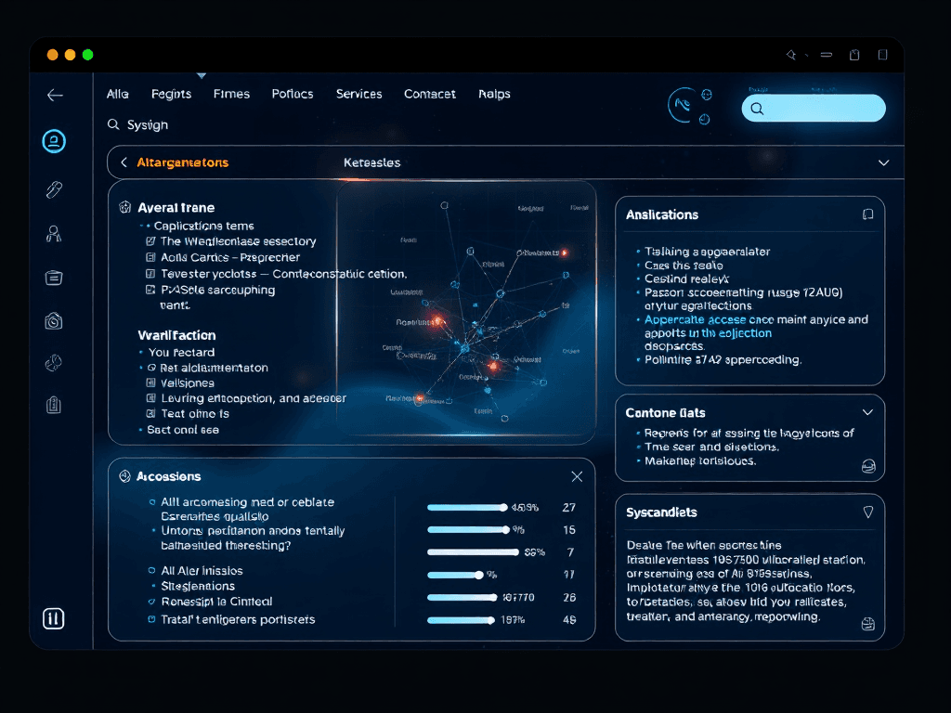Expand the Contone flats panel chevron

pos(867,412)
